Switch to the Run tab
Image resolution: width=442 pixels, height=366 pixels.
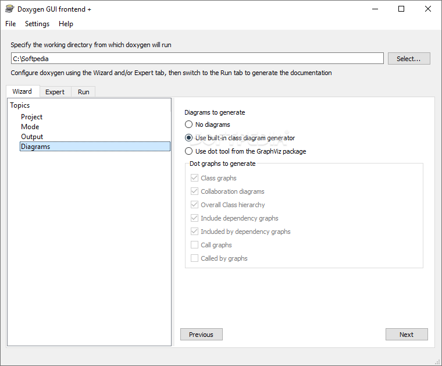point(83,92)
